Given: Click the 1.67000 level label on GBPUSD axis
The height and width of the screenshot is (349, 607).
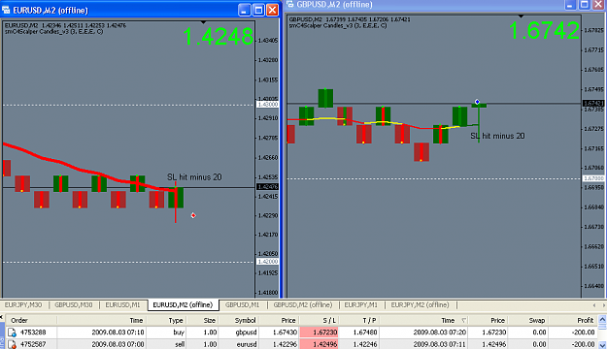Looking at the screenshot, I should tap(593, 178).
